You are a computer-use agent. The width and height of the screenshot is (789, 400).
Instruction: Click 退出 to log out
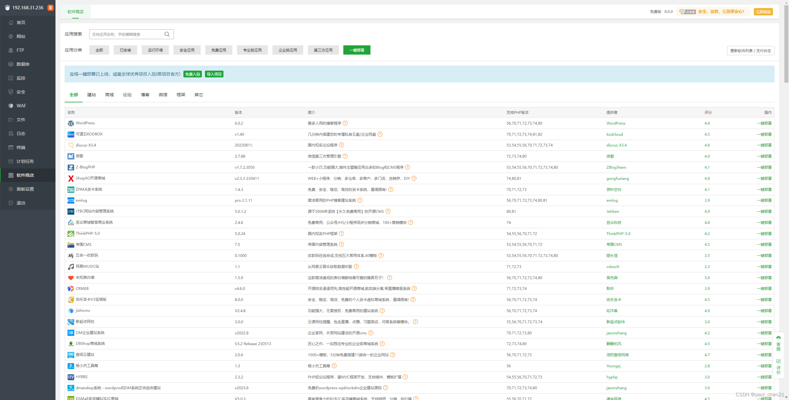coord(21,203)
